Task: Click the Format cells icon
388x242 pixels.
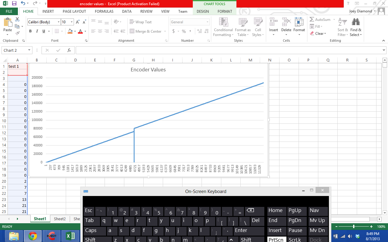Action: click(x=299, y=22)
